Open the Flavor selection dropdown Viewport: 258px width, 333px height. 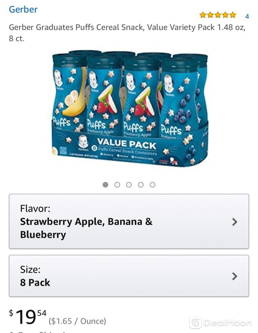[129, 221]
